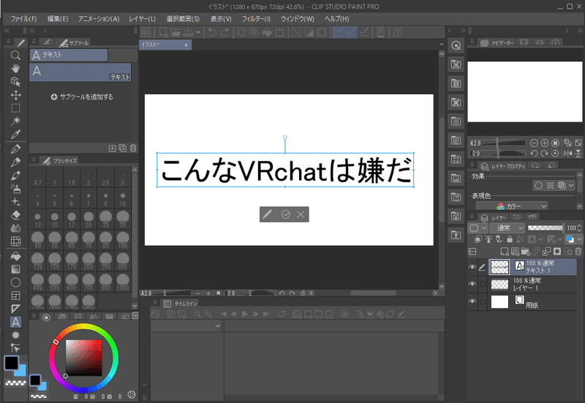This screenshot has height=403, width=585.
Task: Click サブツールを追加する button
Action: [82, 97]
